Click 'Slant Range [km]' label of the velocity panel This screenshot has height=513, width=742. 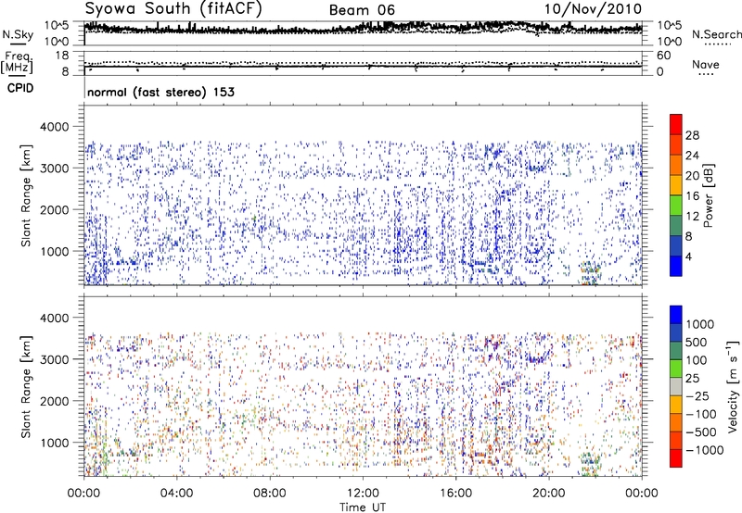(x=26, y=386)
